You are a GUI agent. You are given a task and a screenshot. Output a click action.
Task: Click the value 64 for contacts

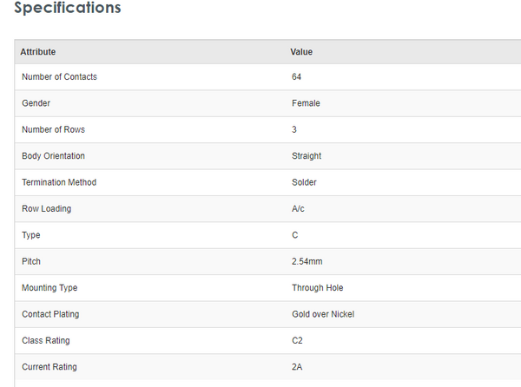pos(297,77)
